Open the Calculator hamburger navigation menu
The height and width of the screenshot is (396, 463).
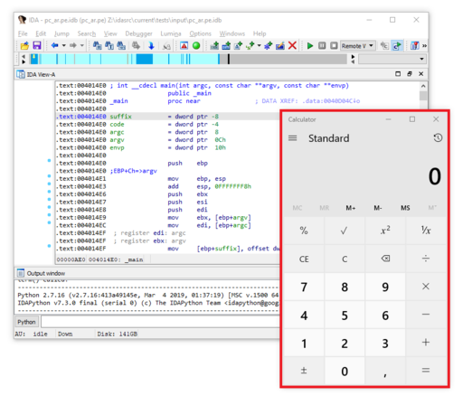click(292, 138)
